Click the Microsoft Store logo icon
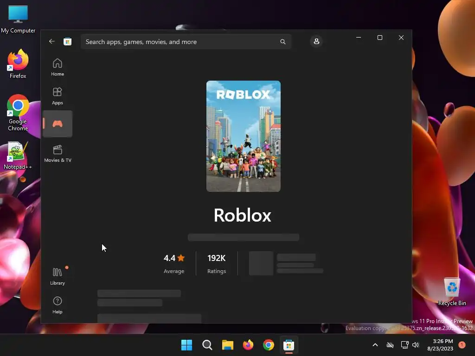This screenshot has height=356, width=475. click(68, 41)
